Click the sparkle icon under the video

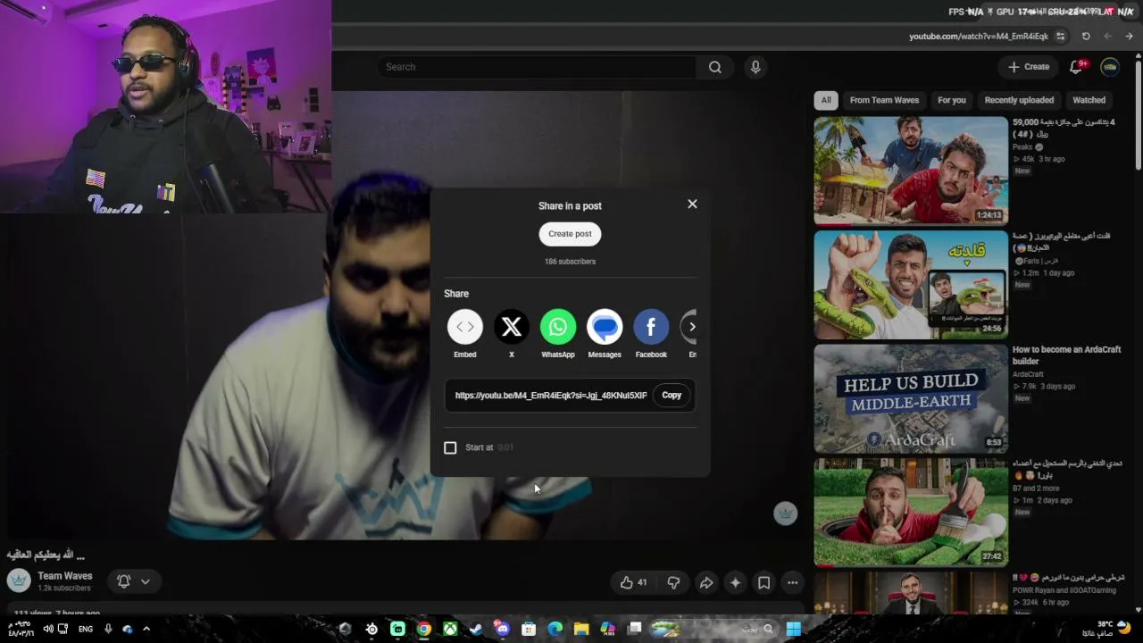[735, 583]
